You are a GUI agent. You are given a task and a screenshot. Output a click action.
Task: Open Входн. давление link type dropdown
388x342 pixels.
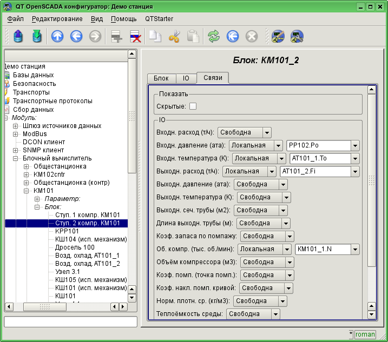coord(256,145)
